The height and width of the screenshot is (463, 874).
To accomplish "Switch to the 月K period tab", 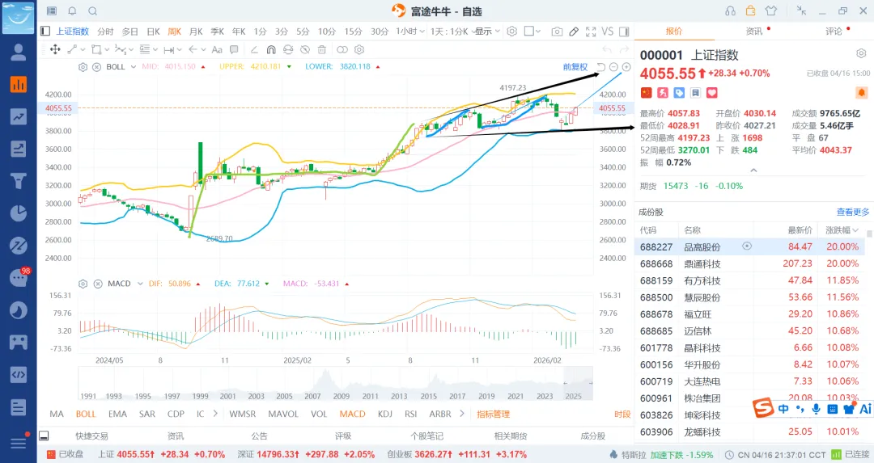I will click(x=196, y=32).
